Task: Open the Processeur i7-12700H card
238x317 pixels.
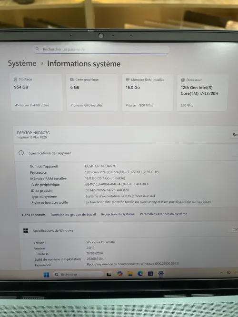Action: click(202, 93)
